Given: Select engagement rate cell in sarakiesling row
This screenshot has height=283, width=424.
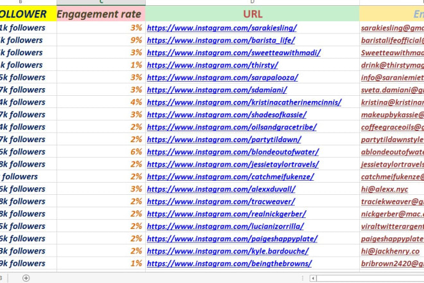Looking at the screenshot, I should 101,28.
